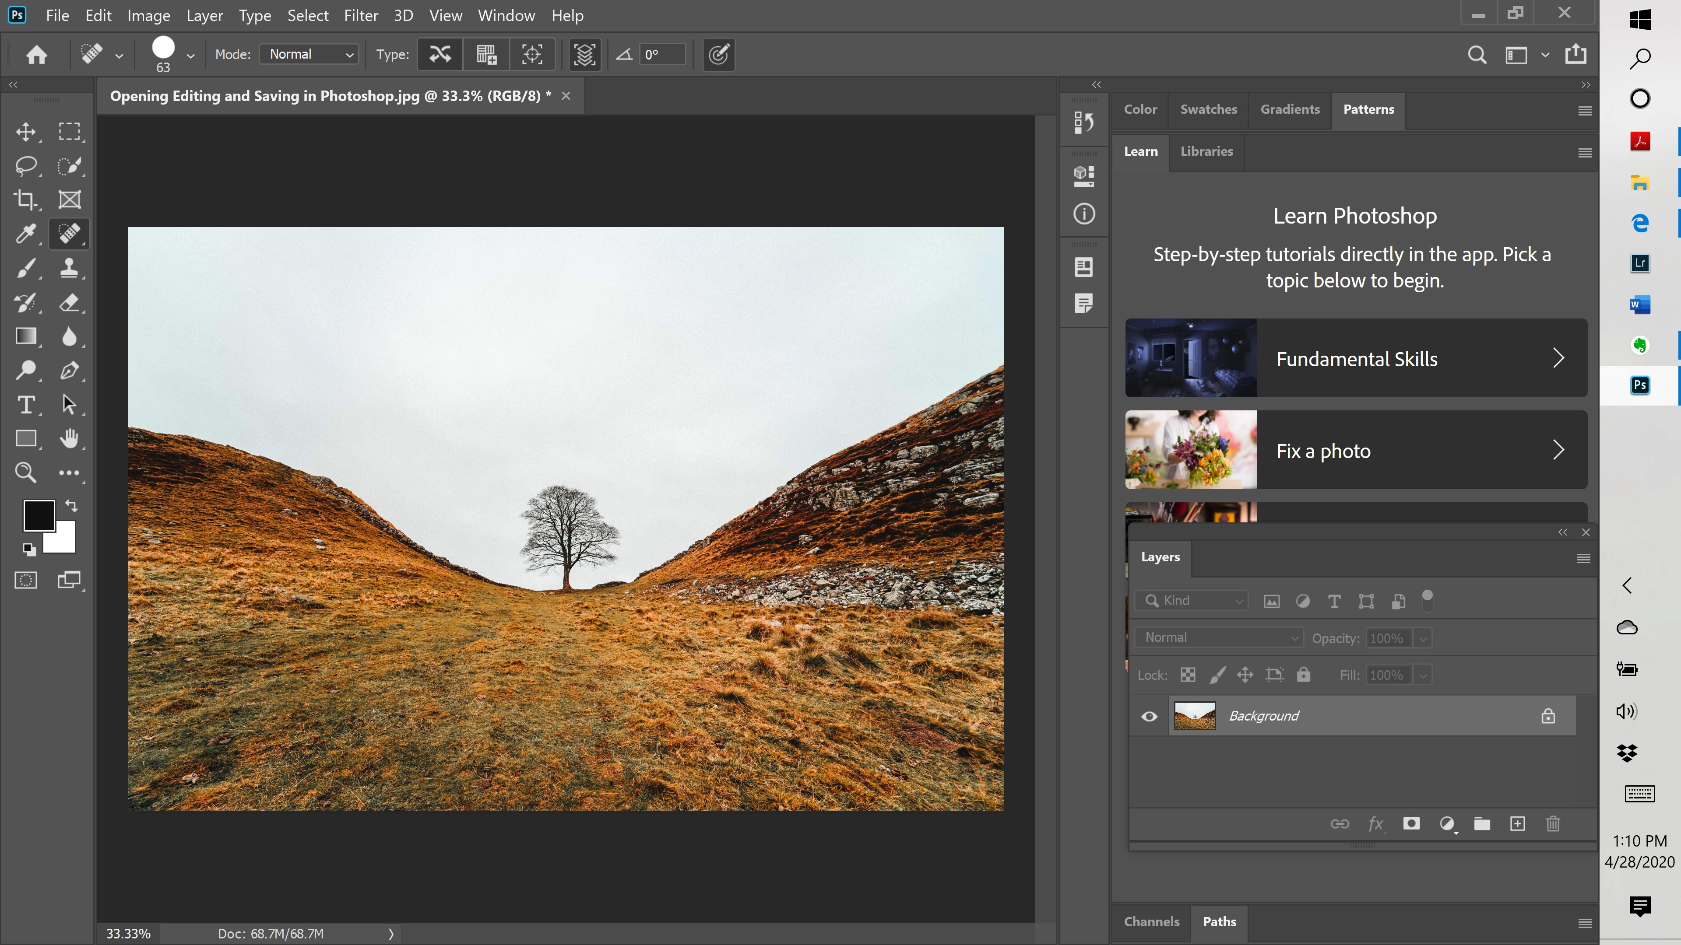The height and width of the screenshot is (945, 1681).
Task: Select the Lasso tool
Action: click(x=25, y=166)
